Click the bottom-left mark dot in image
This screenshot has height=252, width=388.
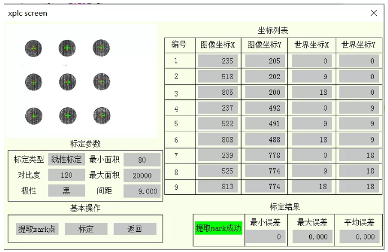click(x=34, y=116)
